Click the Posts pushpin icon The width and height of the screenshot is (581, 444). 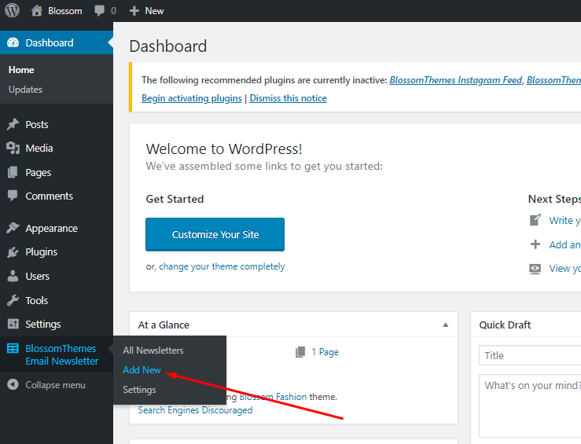13,124
